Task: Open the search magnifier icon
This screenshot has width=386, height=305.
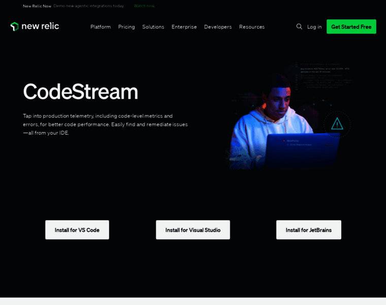Action: coord(299,26)
